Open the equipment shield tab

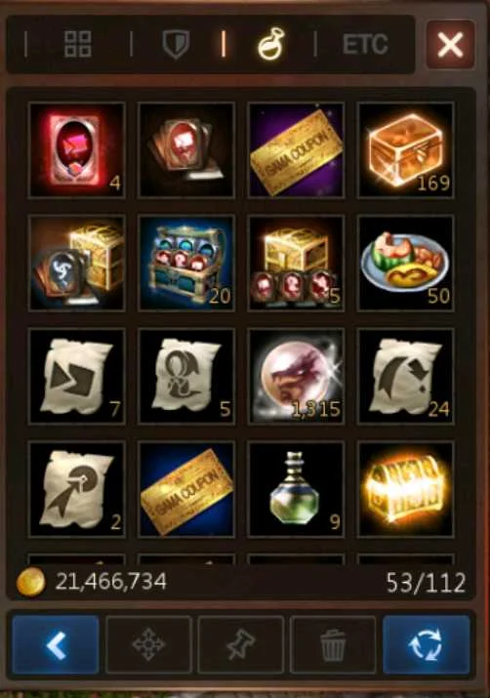[x=176, y=45]
